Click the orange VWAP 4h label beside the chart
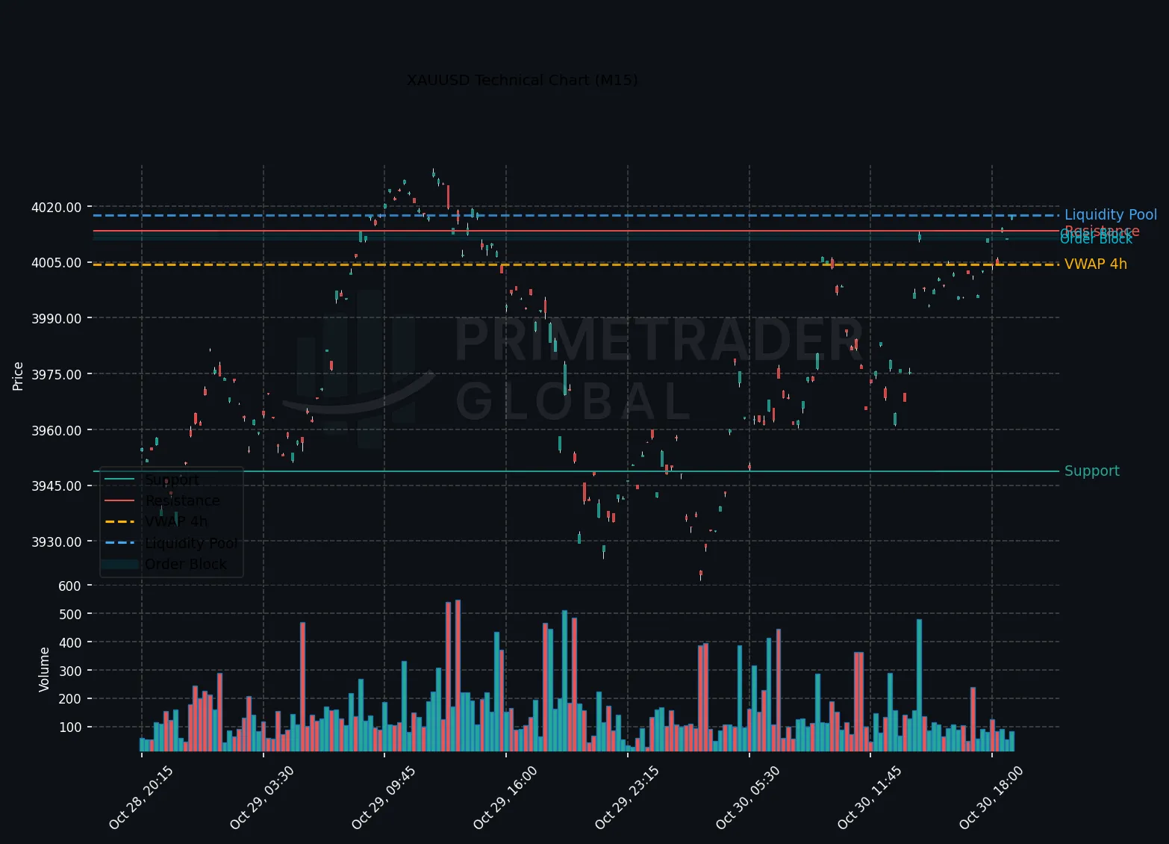This screenshot has width=1169, height=844. (x=1096, y=264)
